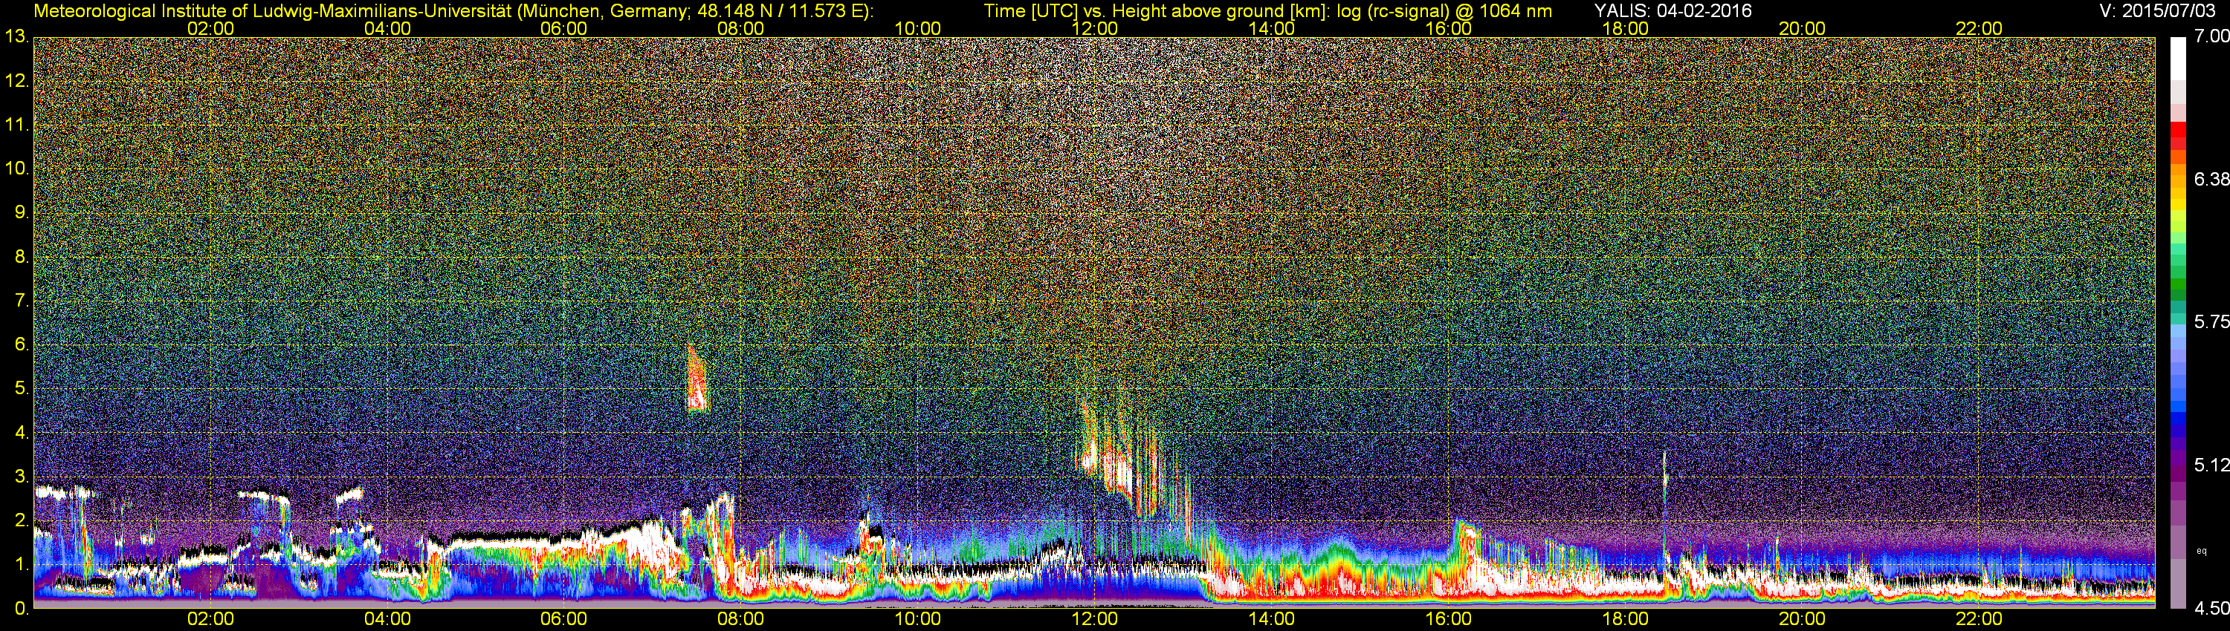Click the 6.38 value on the color scale
Viewport: 2230px width, 631px height.
pyautogui.click(x=2211, y=179)
